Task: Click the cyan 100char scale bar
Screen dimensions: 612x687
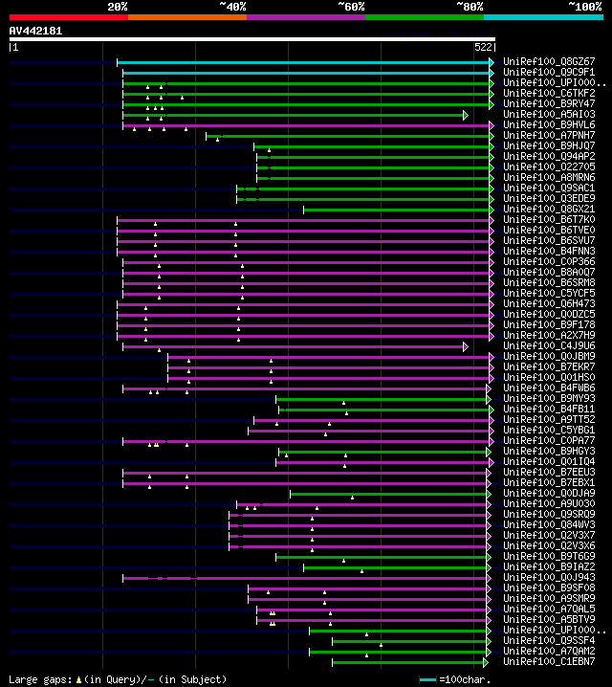Action: [427, 680]
